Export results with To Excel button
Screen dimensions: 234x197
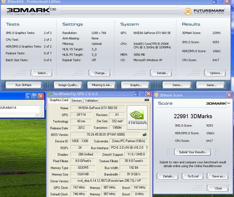pyautogui.click(x=193, y=177)
